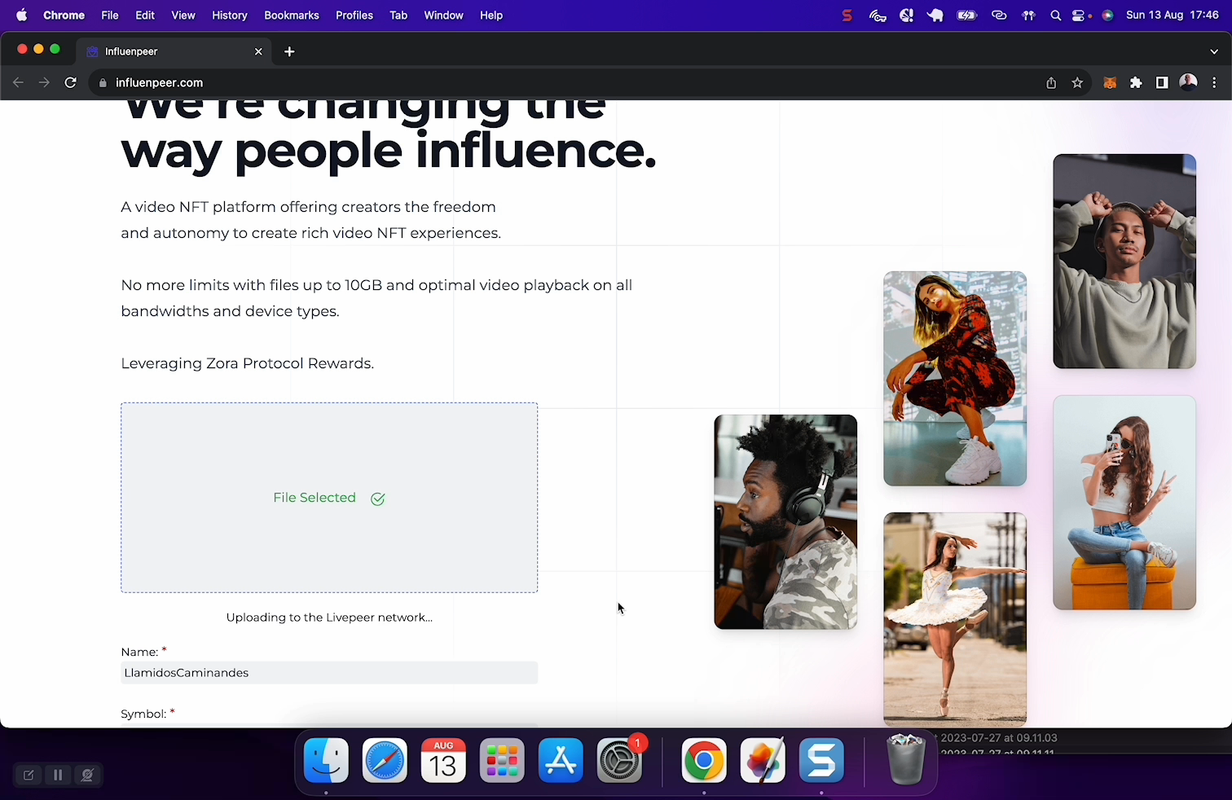Click the 'Uploading to the Livepeer network...' status text
This screenshot has width=1232, height=800.
tap(329, 618)
